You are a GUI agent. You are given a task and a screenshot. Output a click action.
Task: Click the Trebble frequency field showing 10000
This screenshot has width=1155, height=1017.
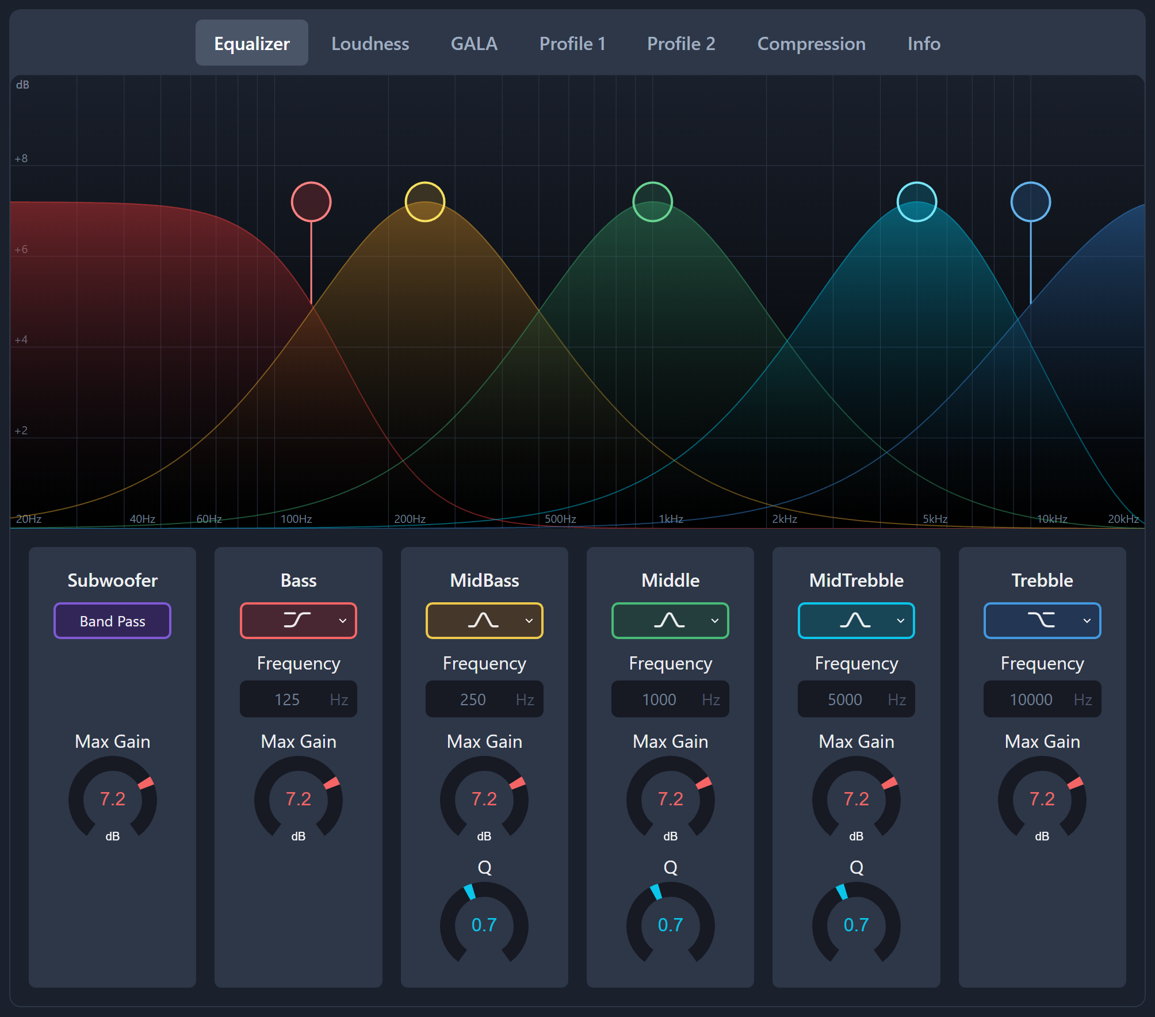pos(1031,699)
